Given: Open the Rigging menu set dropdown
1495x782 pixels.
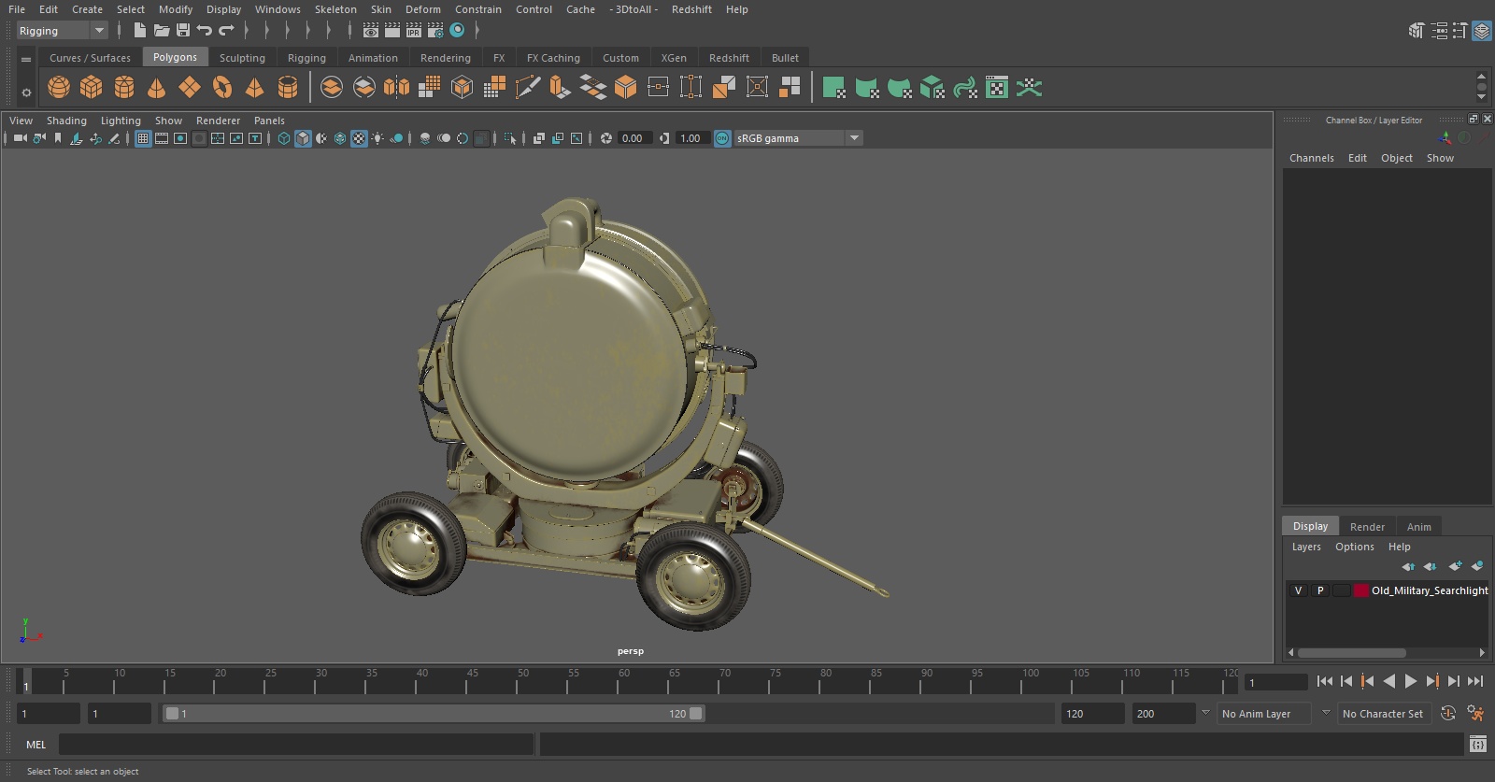Looking at the screenshot, I should (x=63, y=31).
